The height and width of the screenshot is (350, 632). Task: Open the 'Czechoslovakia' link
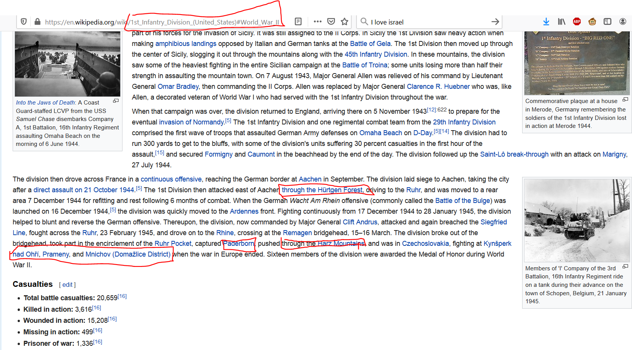tap(425, 244)
